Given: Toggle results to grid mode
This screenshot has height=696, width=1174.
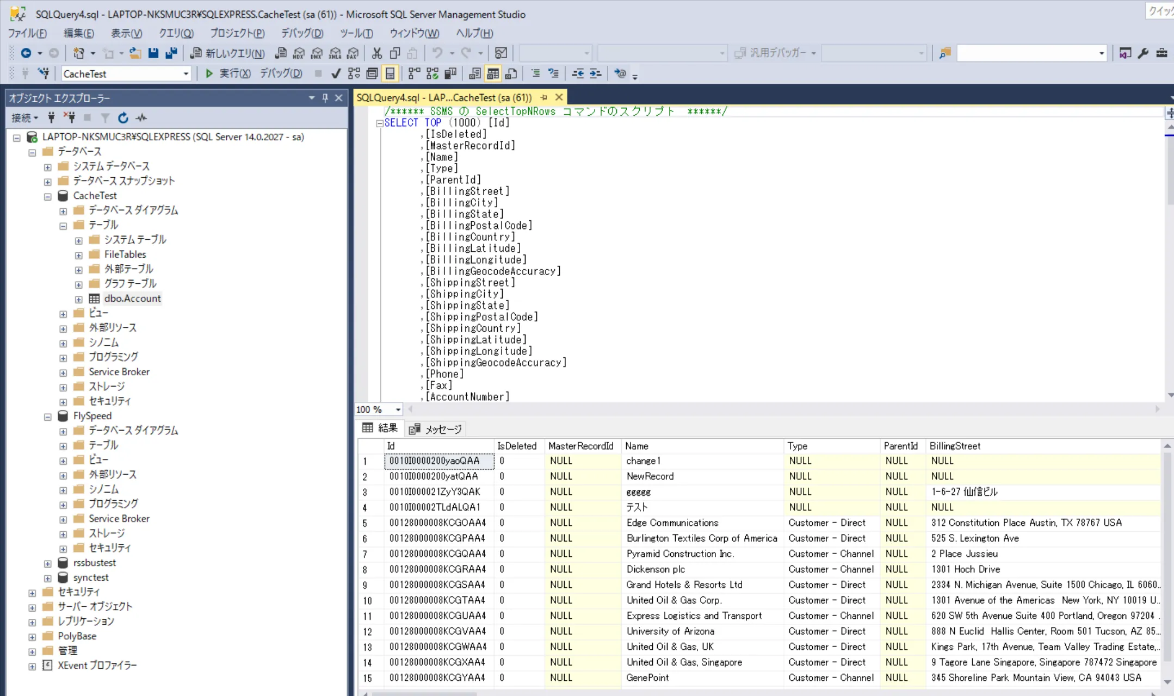Looking at the screenshot, I should tap(493, 73).
